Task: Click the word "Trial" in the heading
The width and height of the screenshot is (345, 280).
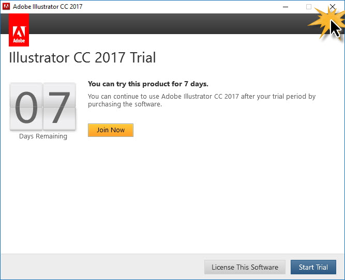Action: click(x=143, y=57)
